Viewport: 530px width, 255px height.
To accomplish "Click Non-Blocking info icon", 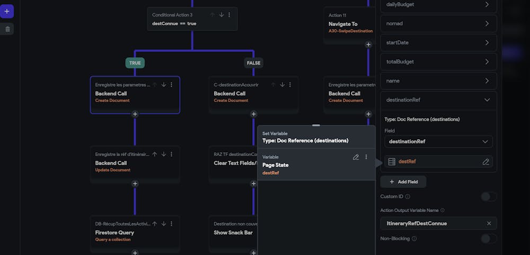I will coord(414,239).
